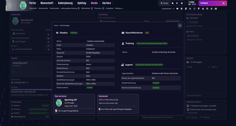Open the Vereinsziele card in dialog
Viewport: 236px width, 126px height.
pyautogui.click(x=118, y=104)
